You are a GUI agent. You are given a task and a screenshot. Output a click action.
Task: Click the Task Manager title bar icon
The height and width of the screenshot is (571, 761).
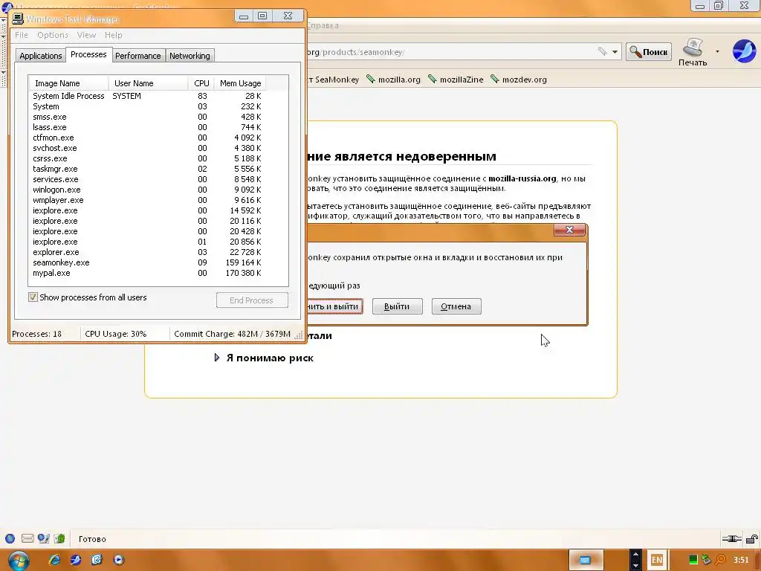[x=18, y=19]
